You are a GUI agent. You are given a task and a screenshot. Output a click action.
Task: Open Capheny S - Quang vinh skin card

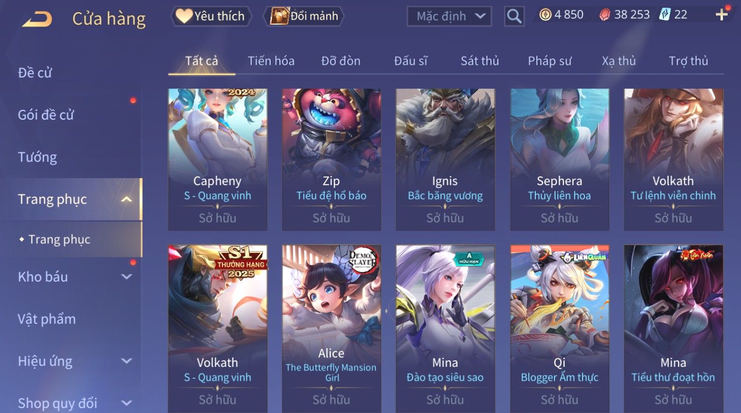(x=217, y=159)
